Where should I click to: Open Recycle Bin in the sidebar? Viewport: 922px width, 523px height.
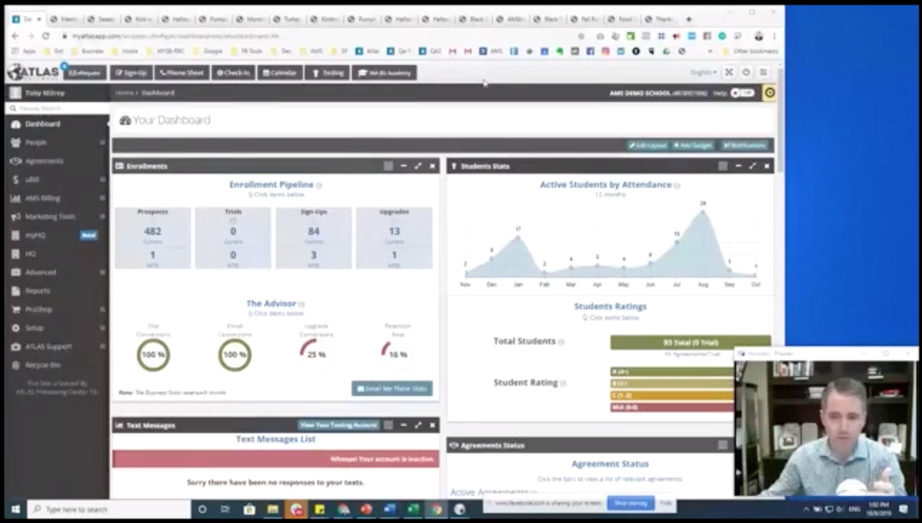click(x=43, y=365)
